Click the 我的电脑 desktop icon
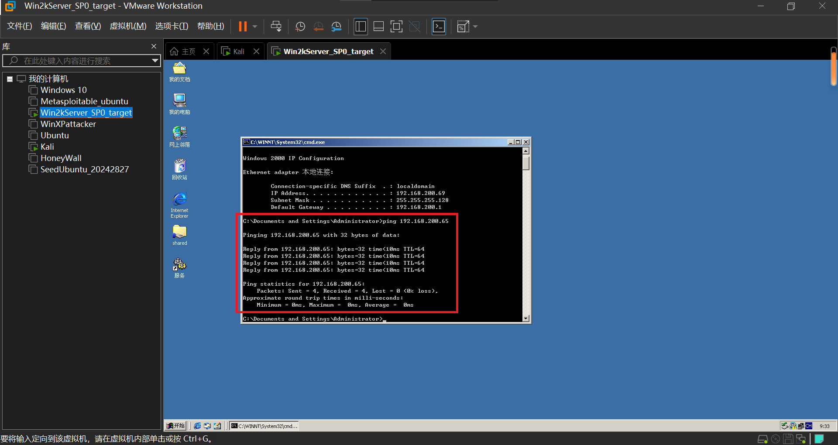The height and width of the screenshot is (445, 838). coord(179,104)
